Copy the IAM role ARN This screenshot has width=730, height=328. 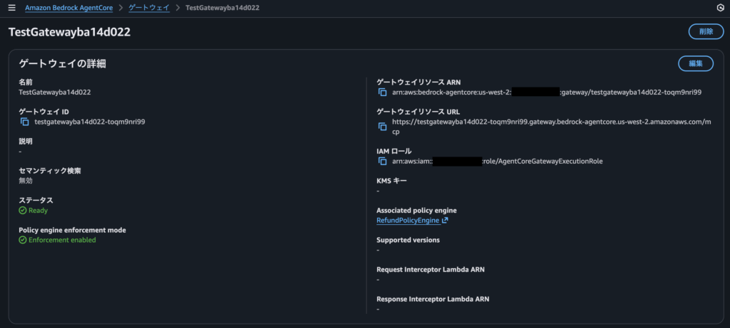382,162
